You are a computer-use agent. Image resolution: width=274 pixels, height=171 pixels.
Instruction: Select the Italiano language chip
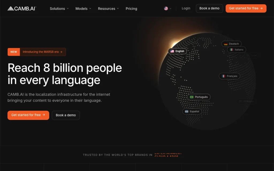click(x=237, y=49)
